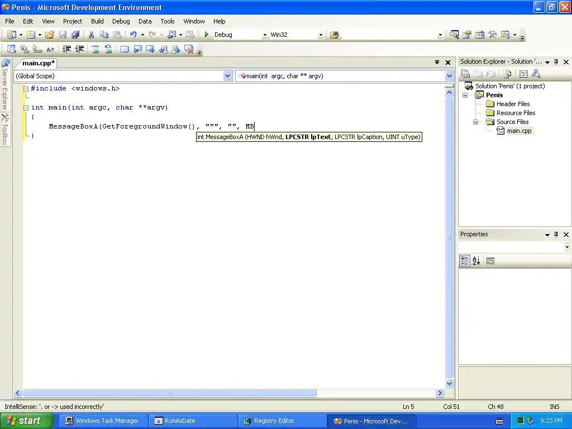This screenshot has width=572, height=429.
Task: Toggle Auto Hide pin on Solution Explorer
Action: pyautogui.click(x=556, y=62)
